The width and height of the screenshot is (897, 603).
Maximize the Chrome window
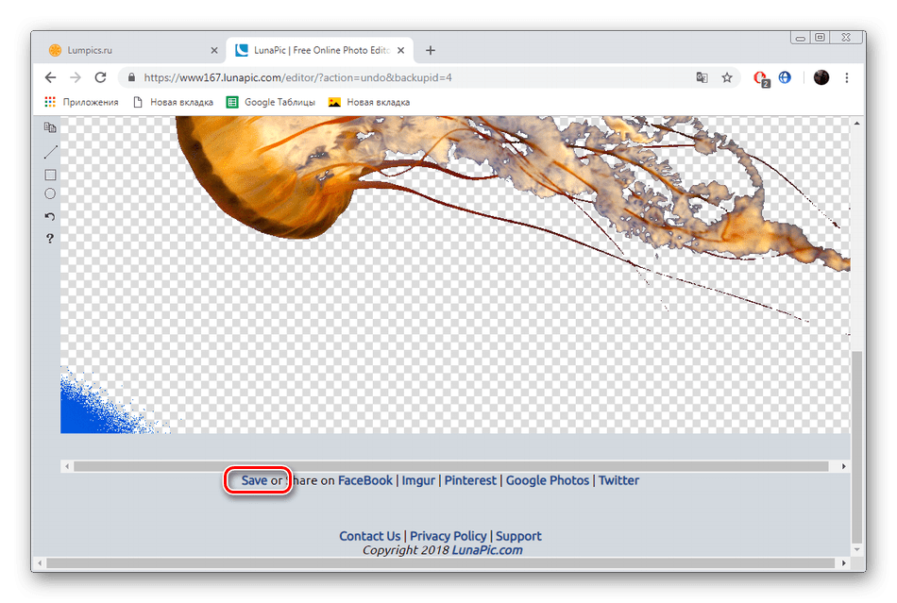820,38
